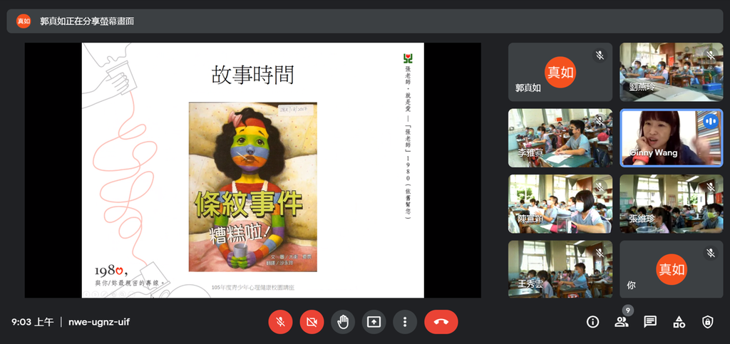Screen dimensions: 730x344
Task: Select 李雅貞's classroom video tile
Action: [x=560, y=138]
